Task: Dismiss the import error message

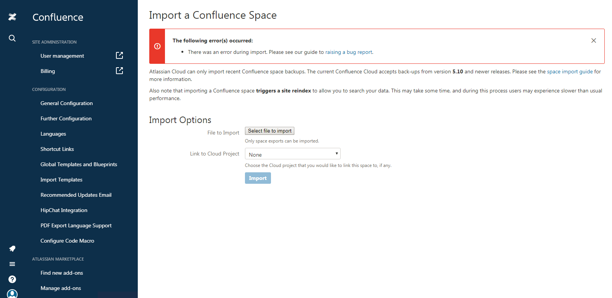Action: pos(594,40)
